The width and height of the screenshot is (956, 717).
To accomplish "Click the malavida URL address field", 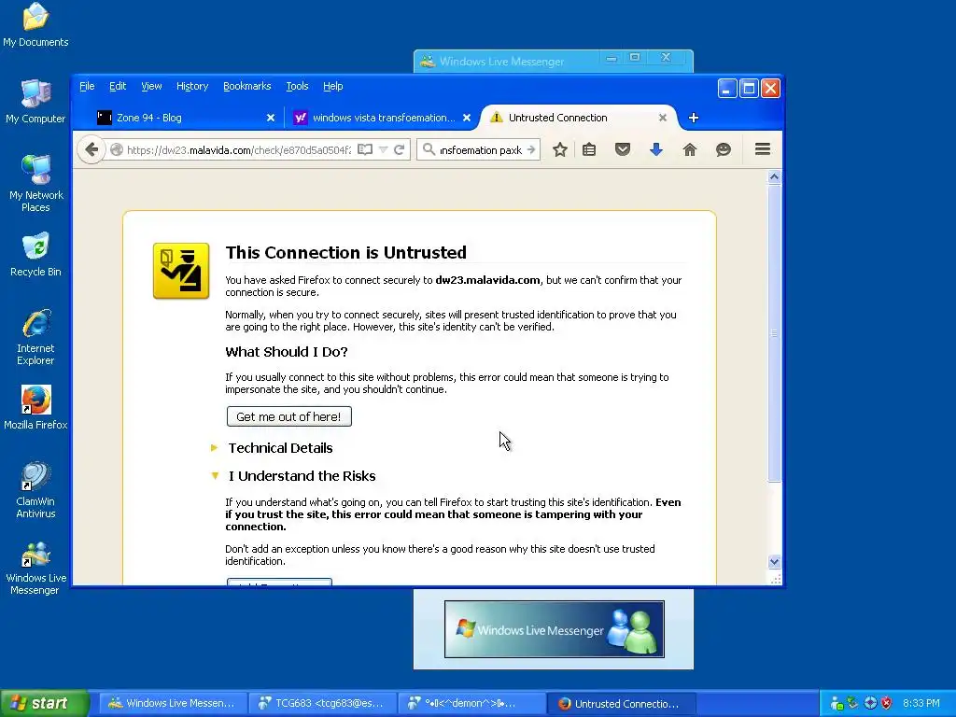I will [x=239, y=150].
